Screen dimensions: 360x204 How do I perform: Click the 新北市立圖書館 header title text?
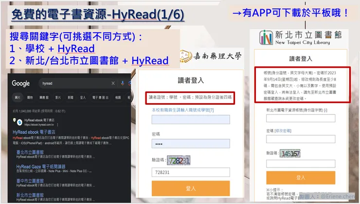point(308,35)
